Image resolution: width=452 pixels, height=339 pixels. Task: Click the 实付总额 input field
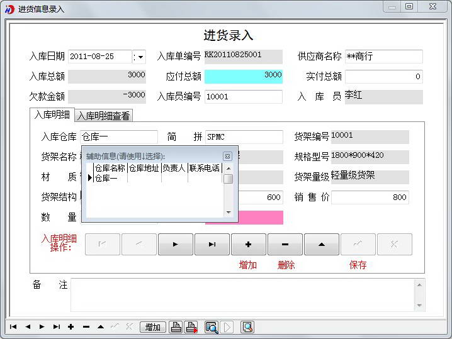pos(383,77)
